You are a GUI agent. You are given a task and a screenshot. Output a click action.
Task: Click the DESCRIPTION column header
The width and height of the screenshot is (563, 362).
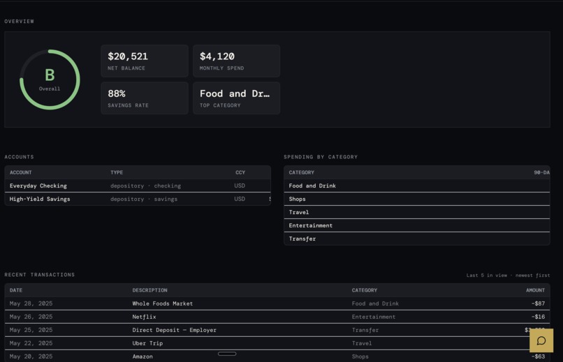coord(149,290)
